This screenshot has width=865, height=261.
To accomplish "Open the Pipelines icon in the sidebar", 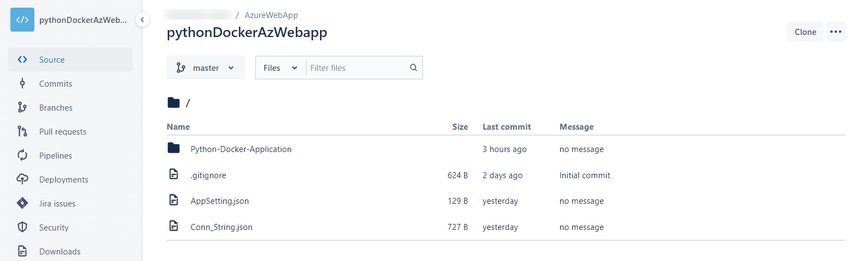I will click(22, 155).
